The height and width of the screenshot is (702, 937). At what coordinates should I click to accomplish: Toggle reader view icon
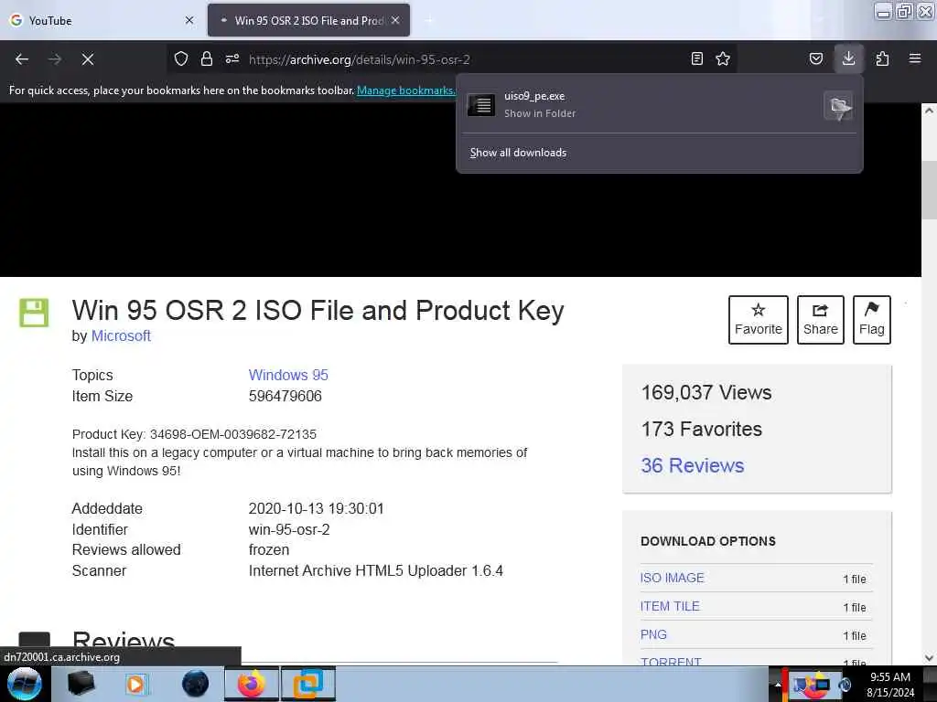696,58
